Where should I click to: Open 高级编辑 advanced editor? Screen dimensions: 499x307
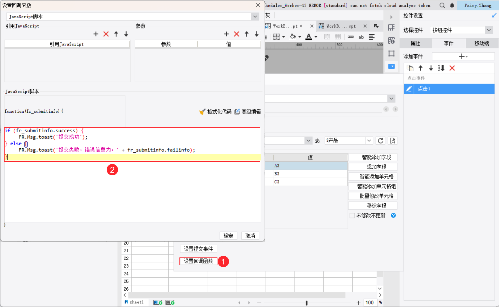click(248, 111)
